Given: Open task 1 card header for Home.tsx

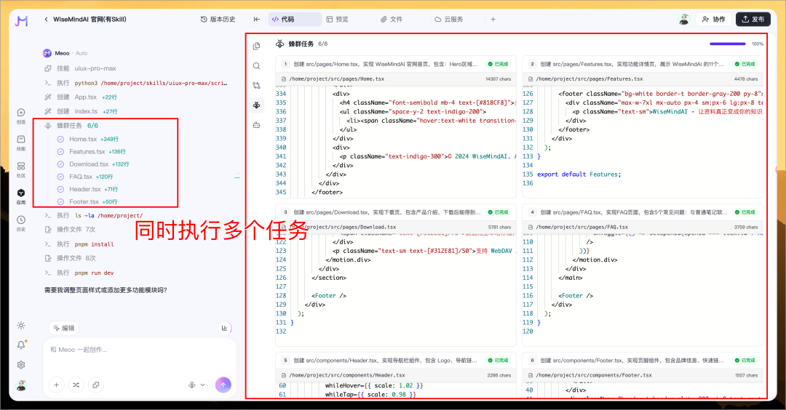Looking at the screenshot, I should pos(395,64).
